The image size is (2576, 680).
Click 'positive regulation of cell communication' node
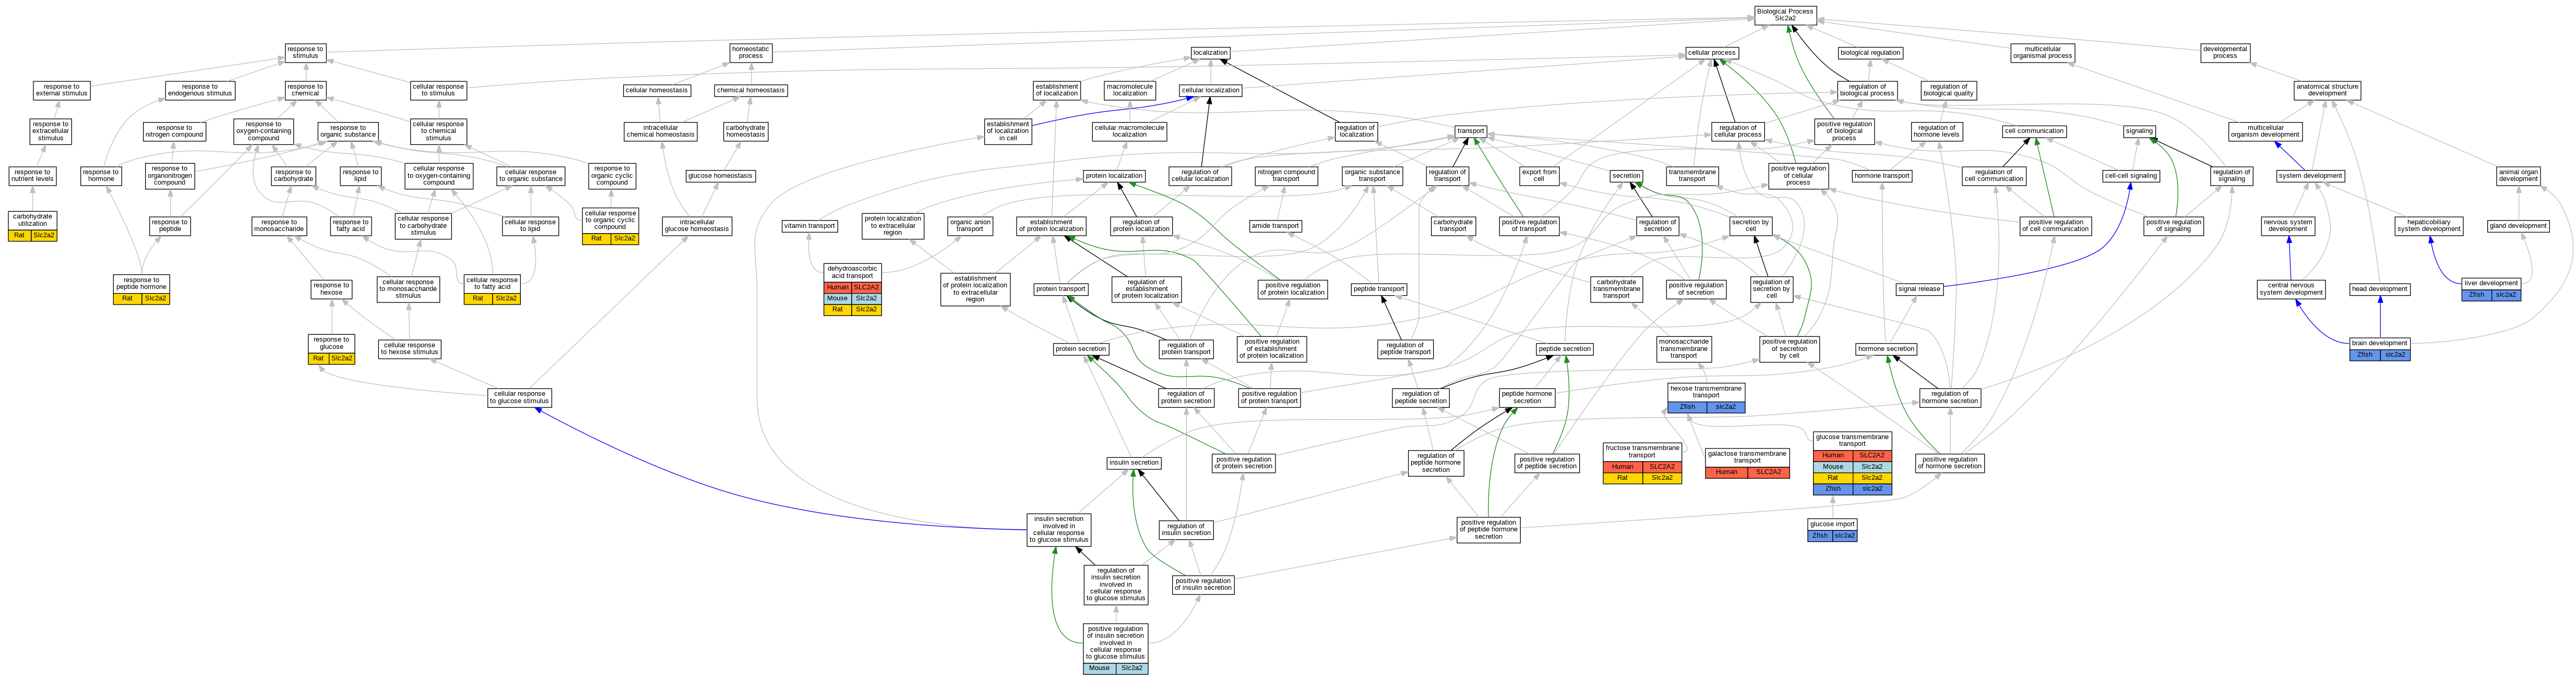click(2055, 226)
